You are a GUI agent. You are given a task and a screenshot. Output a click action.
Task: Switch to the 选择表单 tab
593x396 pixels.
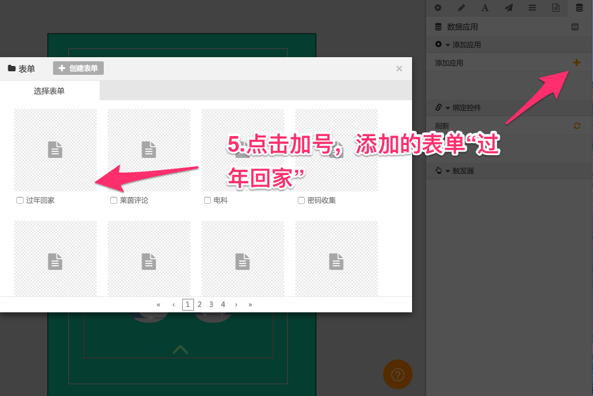(50, 91)
